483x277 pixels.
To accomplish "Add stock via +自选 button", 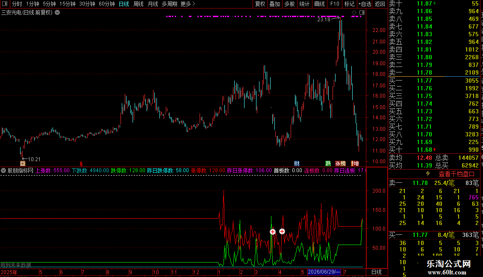I will tap(365, 4).
